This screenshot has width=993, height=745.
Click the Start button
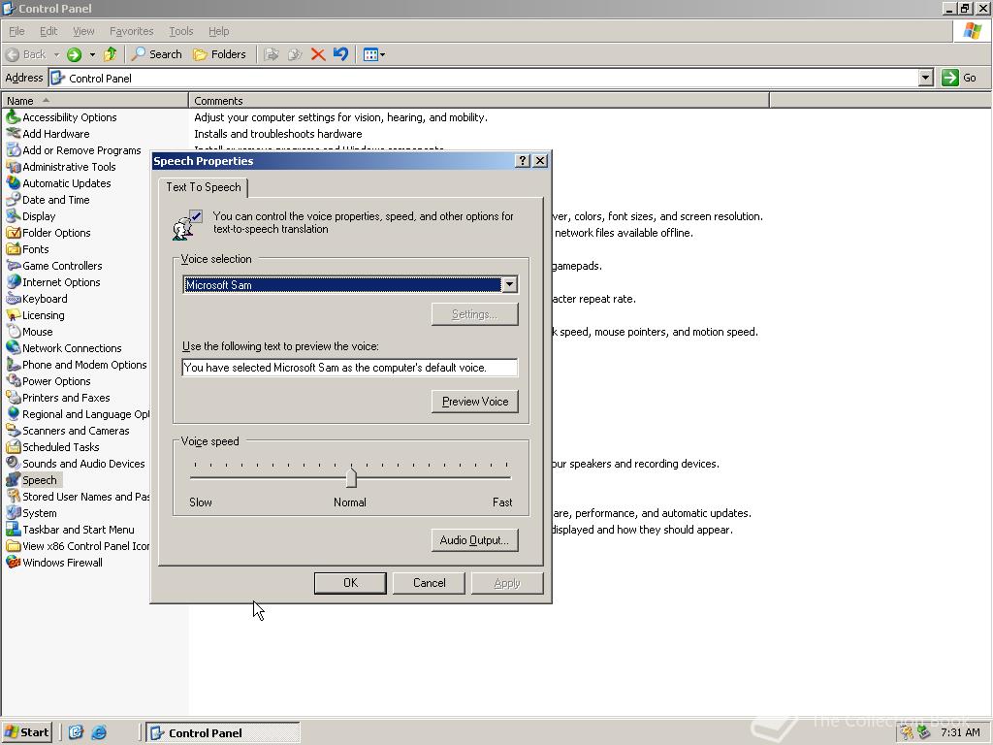27,732
